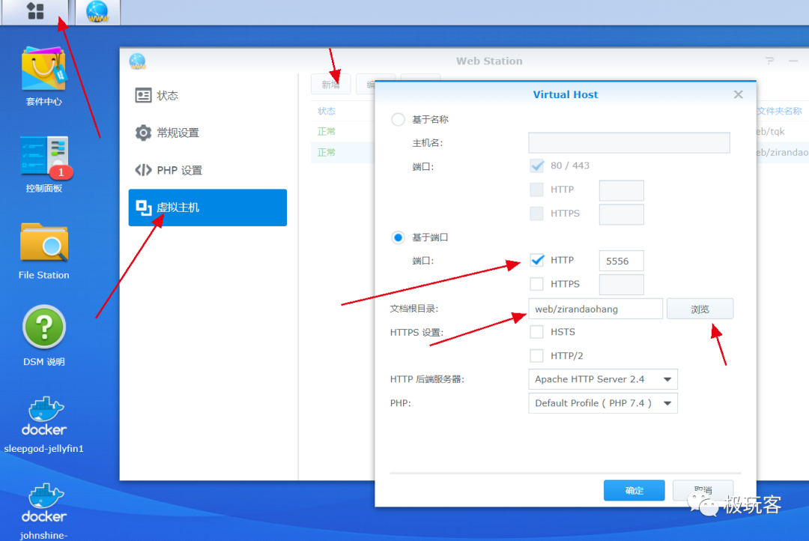Toggle name-based HTTPS port checkbox
Screen dimensions: 809x541
tap(536, 214)
